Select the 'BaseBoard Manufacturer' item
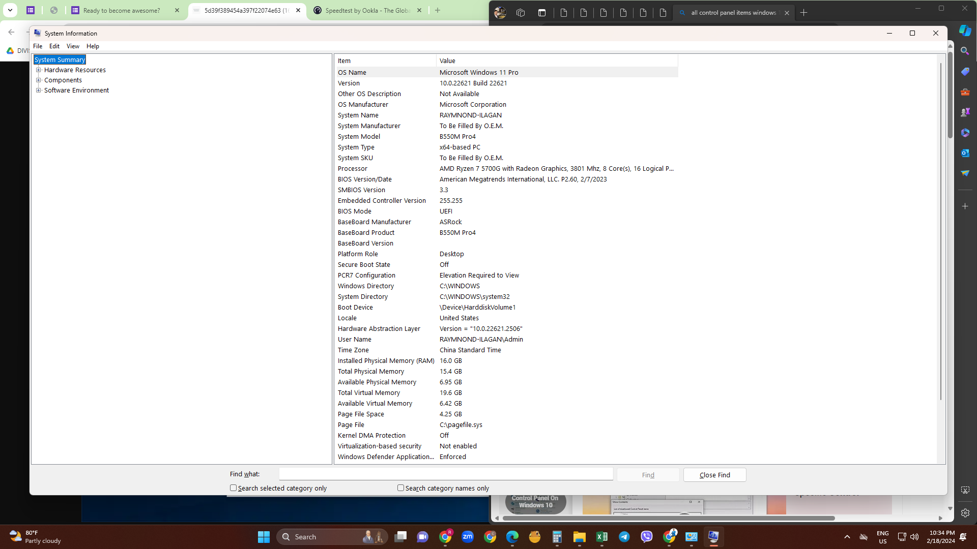This screenshot has height=549, width=977. tap(374, 222)
